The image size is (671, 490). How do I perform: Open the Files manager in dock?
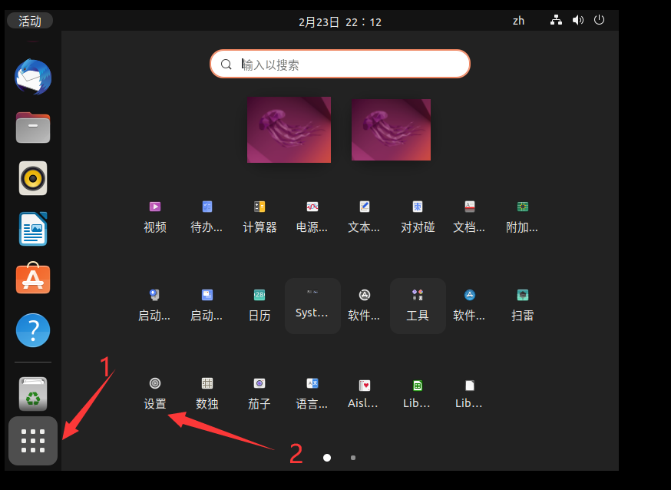(33, 127)
